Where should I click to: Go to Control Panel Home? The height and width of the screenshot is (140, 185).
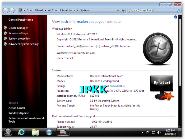coord(21,20)
